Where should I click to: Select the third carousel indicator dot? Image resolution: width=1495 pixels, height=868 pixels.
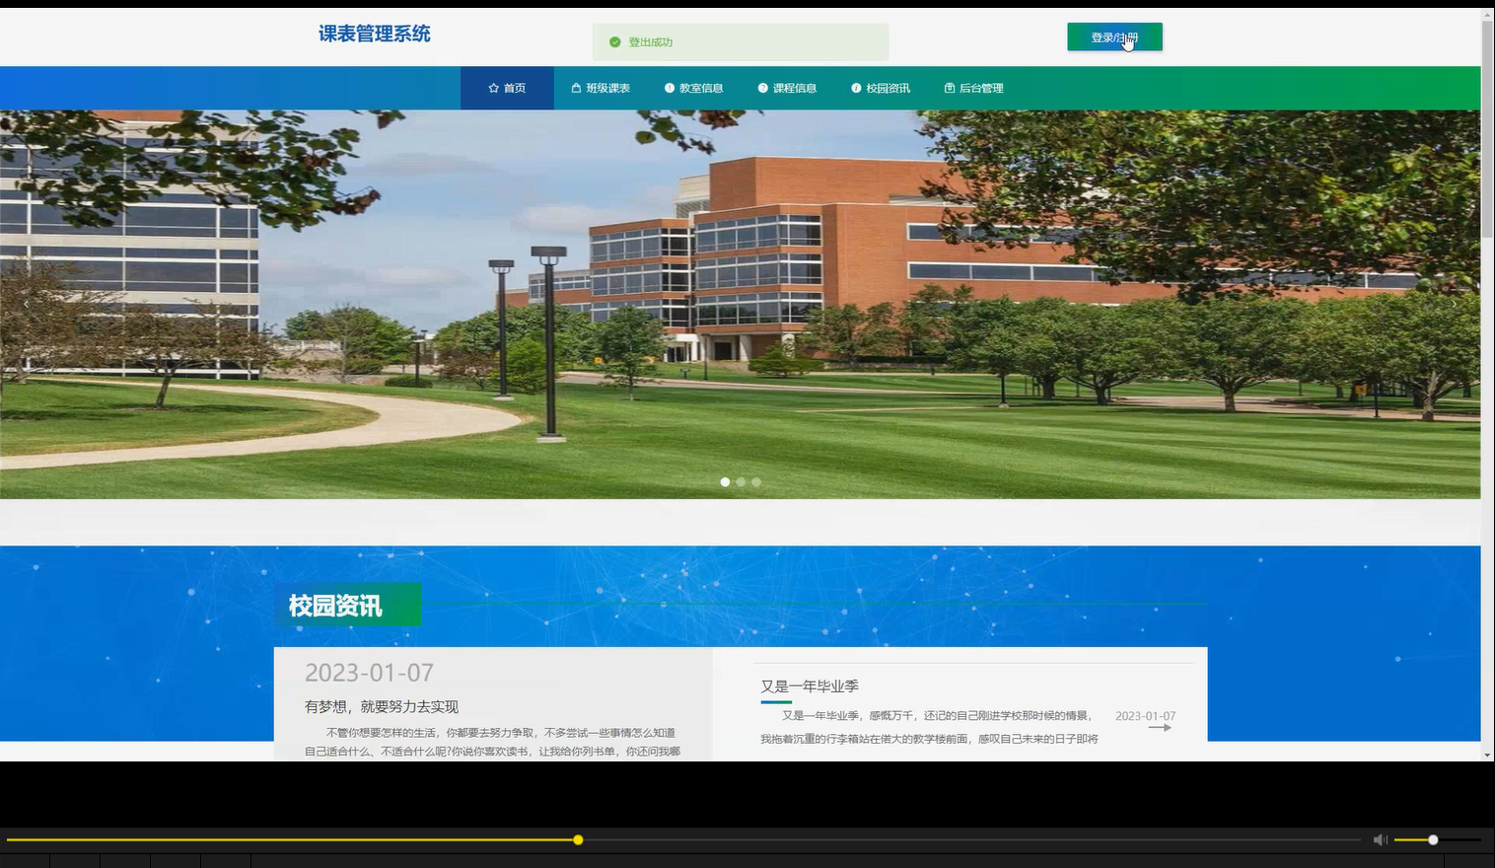pyautogui.click(x=756, y=481)
